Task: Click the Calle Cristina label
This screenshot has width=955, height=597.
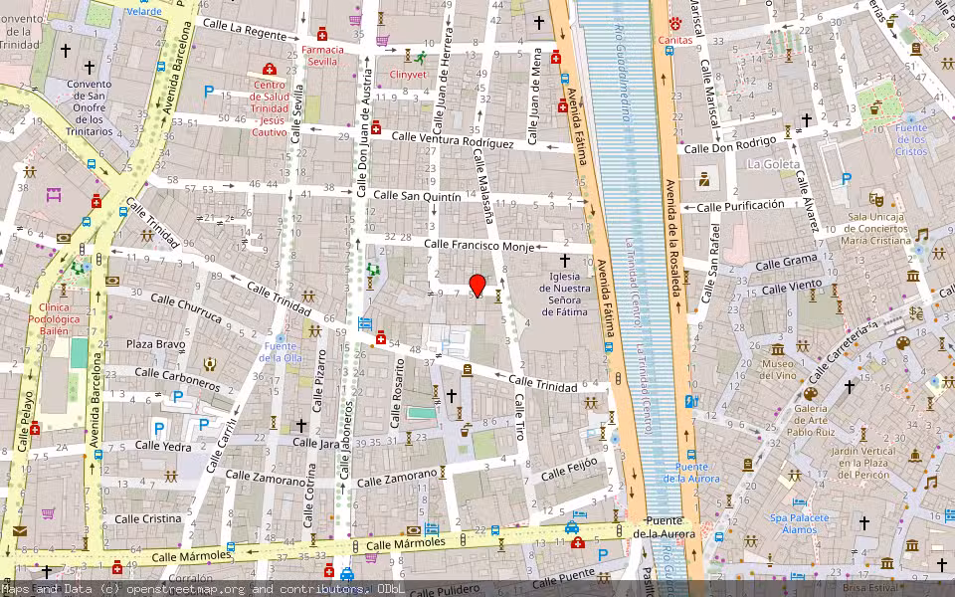Action: pyautogui.click(x=148, y=519)
